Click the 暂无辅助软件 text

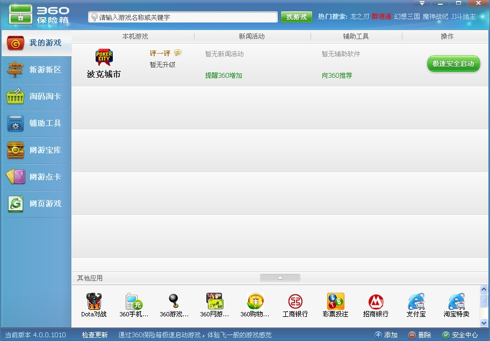(x=341, y=54)
